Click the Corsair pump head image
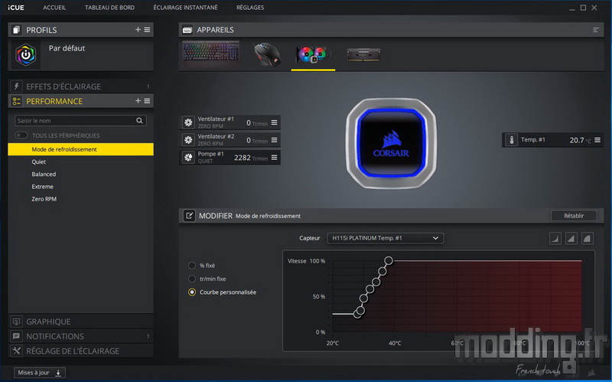This screenshot has width=612, height=382. coord(391,143)
